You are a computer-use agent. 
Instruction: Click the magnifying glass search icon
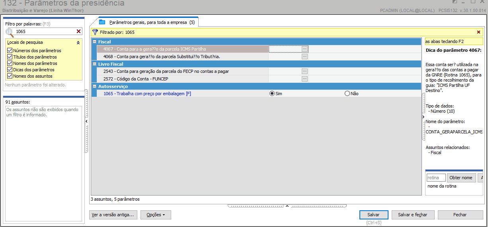tap(10, 33)
